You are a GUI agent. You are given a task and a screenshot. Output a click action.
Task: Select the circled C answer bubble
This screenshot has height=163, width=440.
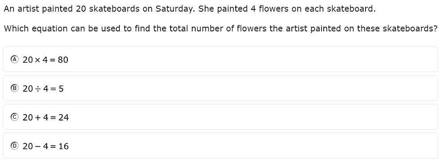14,117
